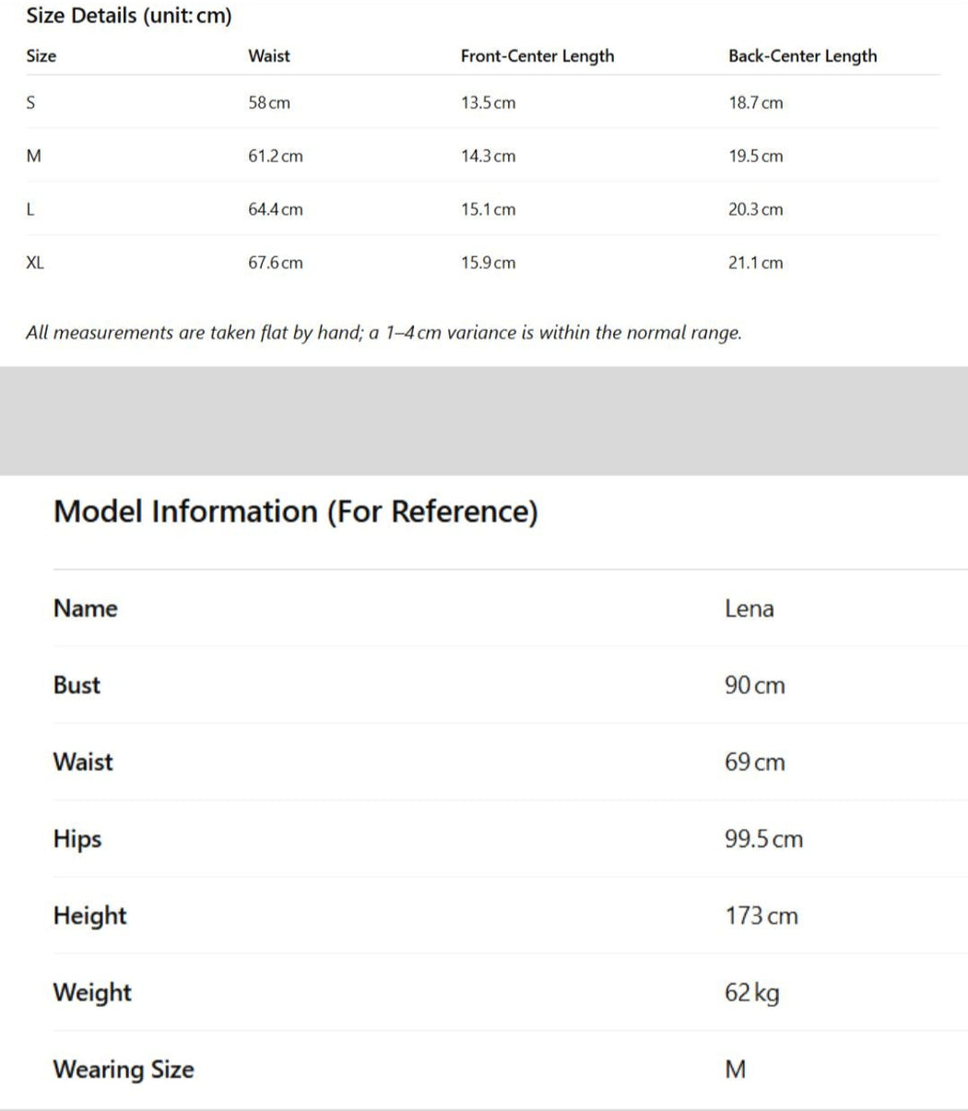
Task: Select the Waist column header
Action: 268,56
